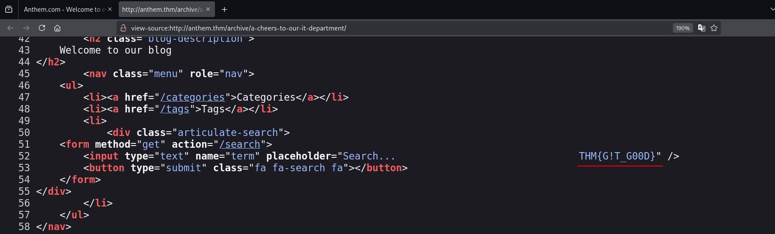
Task: Select the anthem.thm archive source tab
Action: coord(161,9)
